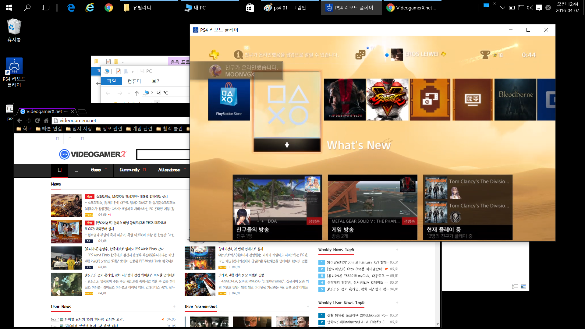The height and width of the screenshot is (329, 585).
Task: Open Quick Access Toolbar dropdown in 내 PC
Action: click(133, 71)
